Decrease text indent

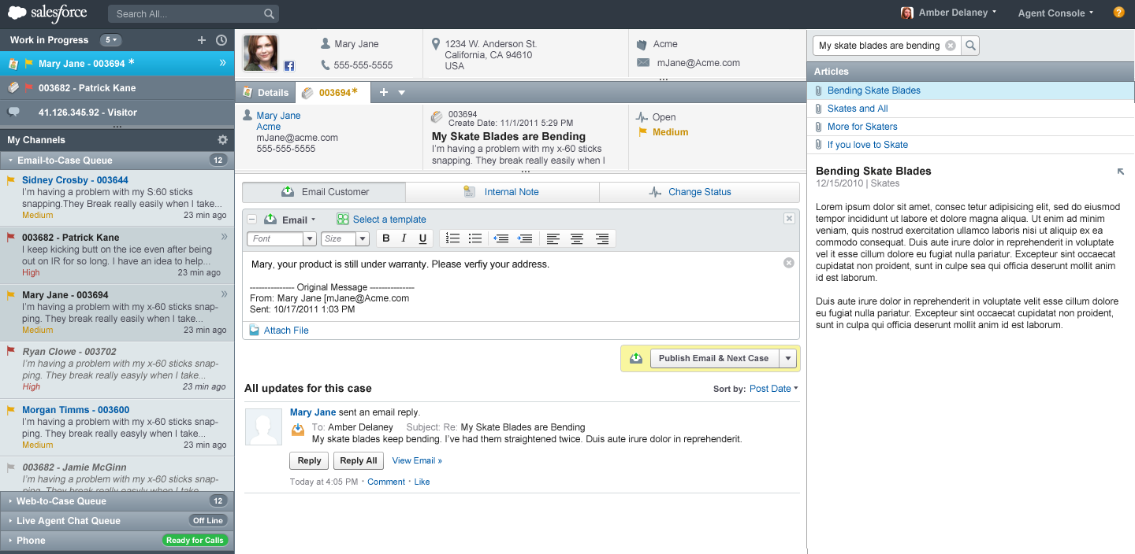pyautogui.click(x=501, y=238)
